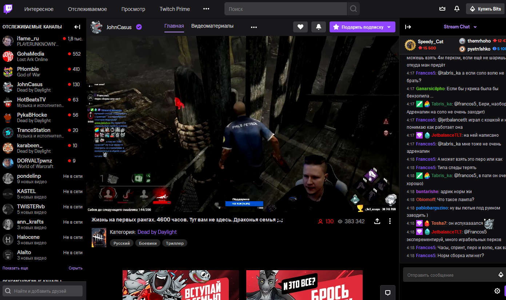Viewport: 506px width, 300px height.
Task: Open Просмотр in top navigation
Action: [133, 9]
